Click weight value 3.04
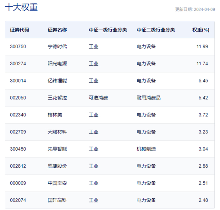 (x=203, y=149)
